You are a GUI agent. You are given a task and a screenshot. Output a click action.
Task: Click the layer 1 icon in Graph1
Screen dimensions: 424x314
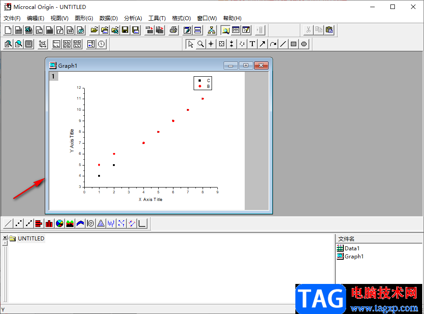click(53, 76)
